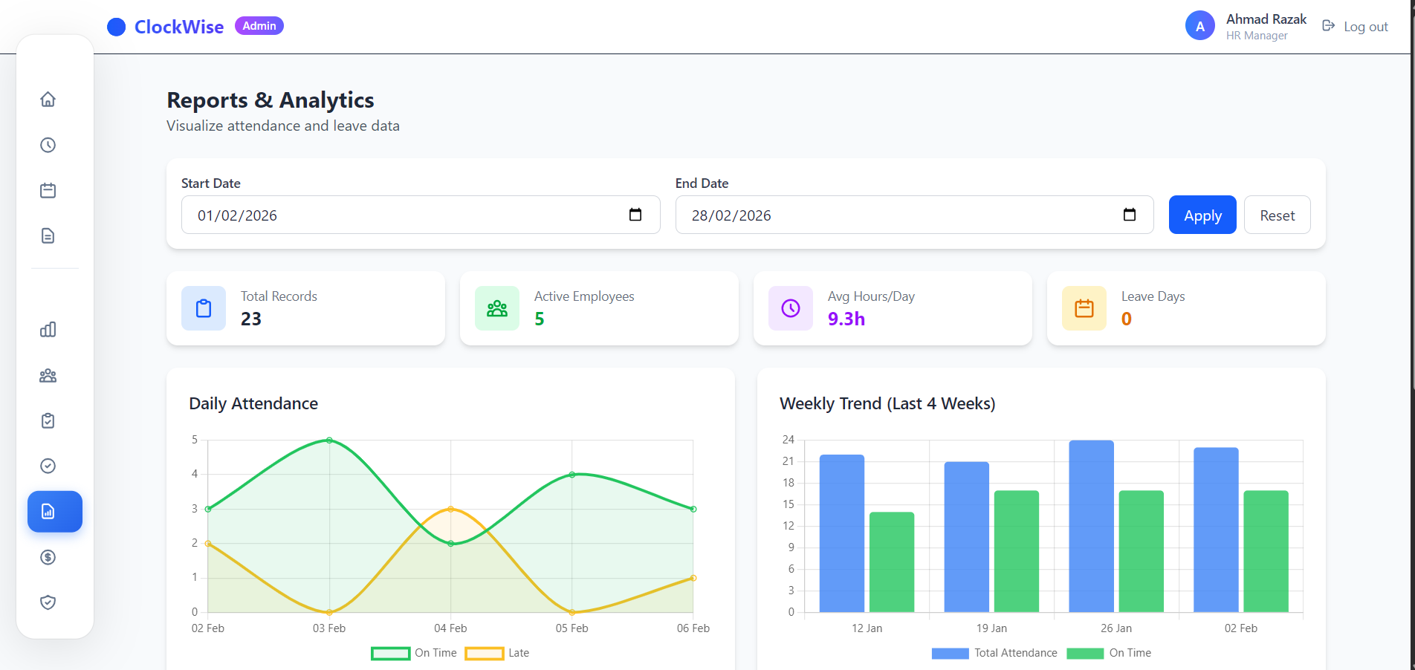Screen dimensions: 1415x670
Task: Click the circle checkmark icon in sidebar
Action: [x=48, y=466]
